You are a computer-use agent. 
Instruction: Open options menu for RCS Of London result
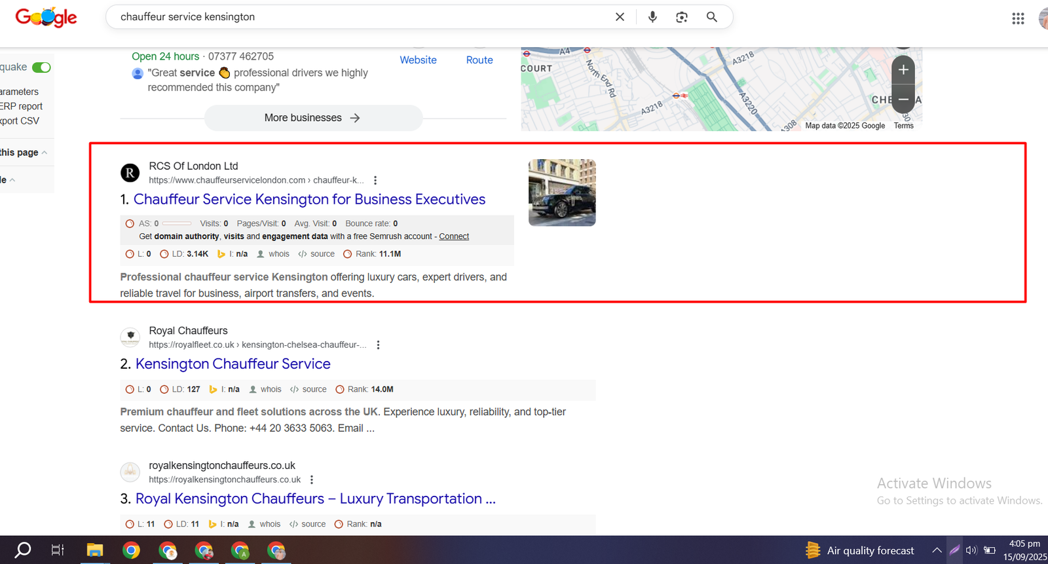(x=375, y=180)
